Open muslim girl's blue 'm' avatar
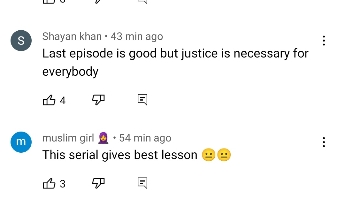Screen dimensions: 345x206 21,142
